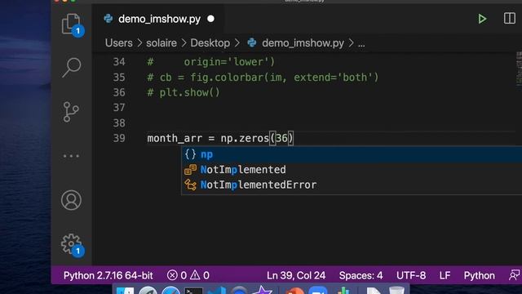522x294 pixels.
Task: Open the Manage gear icon
Action: [71, 244]
